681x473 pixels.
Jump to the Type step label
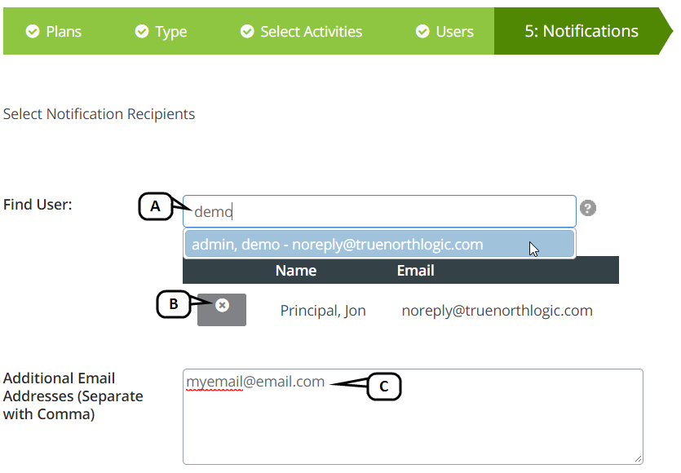point(171,32)
